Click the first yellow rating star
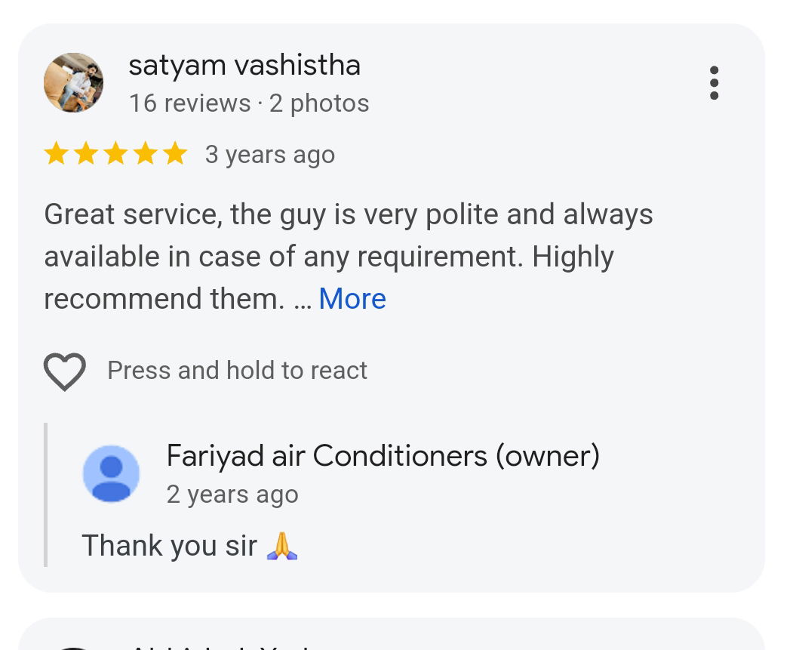The image size is (799, 650). 56,153
